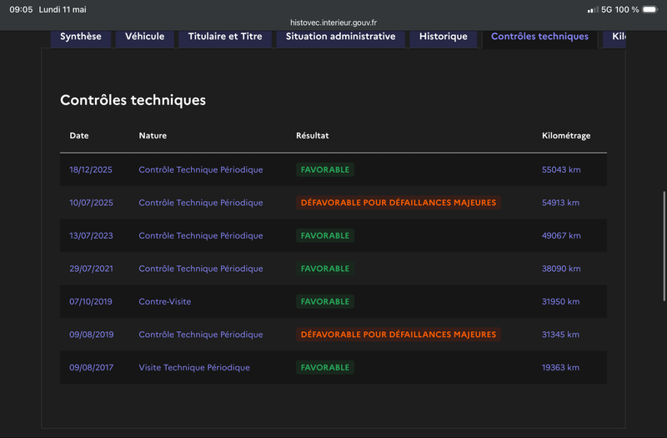The image size is (667, 438).
Task: Click the 09/08/2019 défavorable badge
Action: coord(399,335)
